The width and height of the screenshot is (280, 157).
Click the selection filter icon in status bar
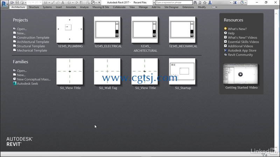(x=264, y=155)
